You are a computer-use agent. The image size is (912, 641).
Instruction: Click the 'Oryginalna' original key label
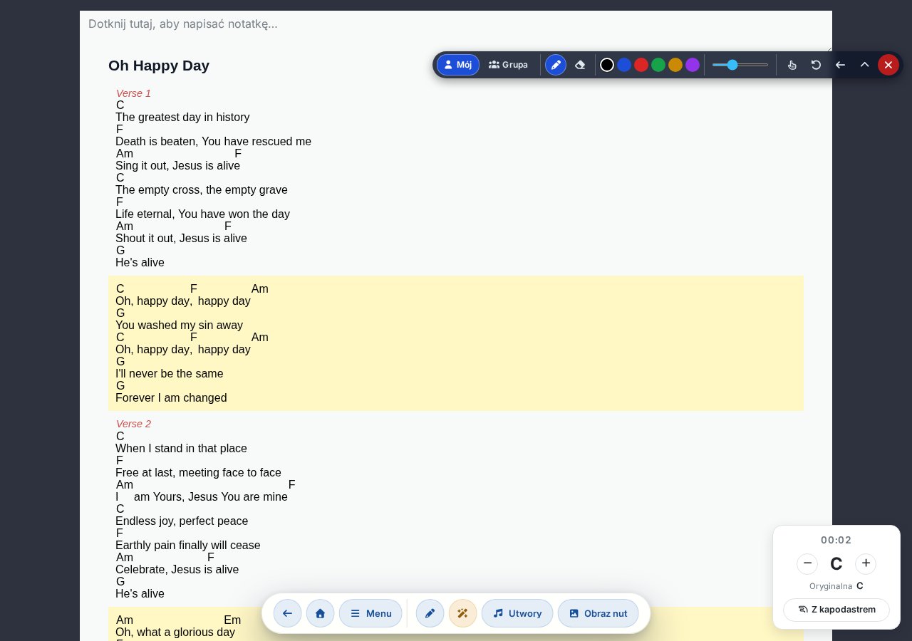pos(831,586)
